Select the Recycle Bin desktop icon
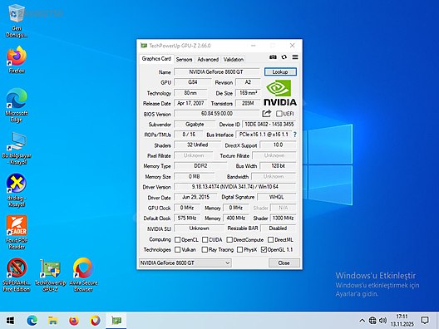This screenshot has width=439, height=329. coord(17,21)
